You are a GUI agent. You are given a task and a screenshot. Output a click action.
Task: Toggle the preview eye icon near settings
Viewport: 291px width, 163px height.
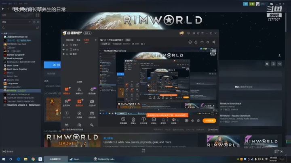(192, 121)
